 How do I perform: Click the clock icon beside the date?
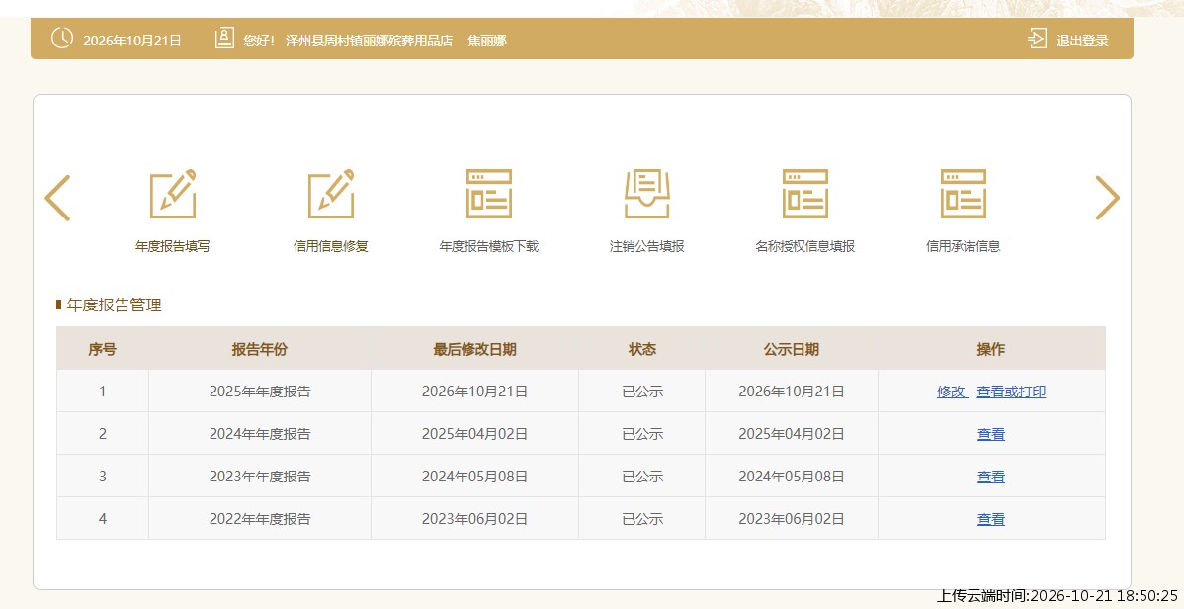point(62,38)
